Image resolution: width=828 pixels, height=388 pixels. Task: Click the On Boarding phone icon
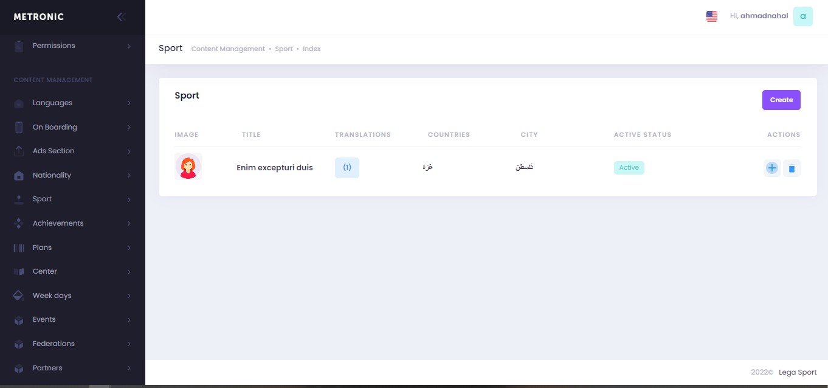coord(19,127)
